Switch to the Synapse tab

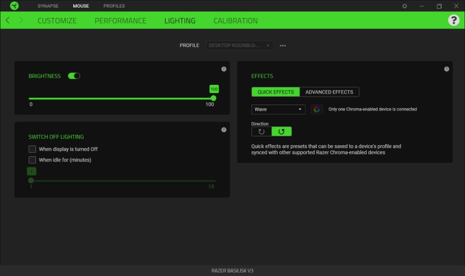tap(48, 6)
